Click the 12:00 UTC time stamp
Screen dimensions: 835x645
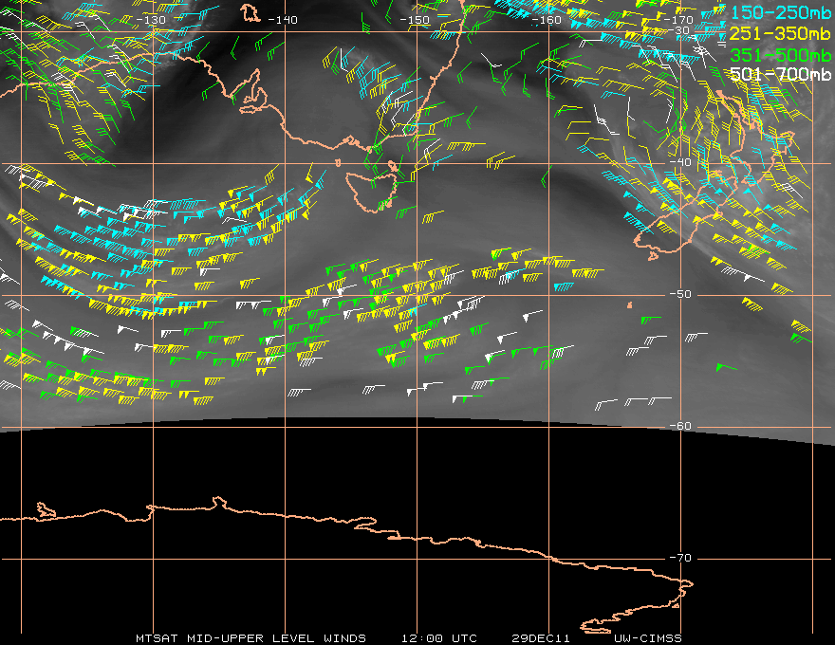439,638
